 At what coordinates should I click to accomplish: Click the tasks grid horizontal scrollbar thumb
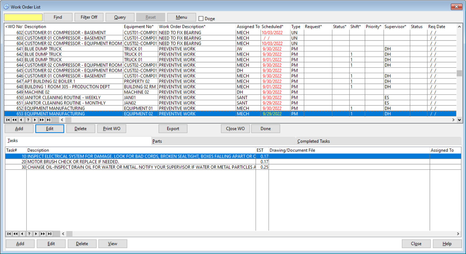click(x=69, y=234)
